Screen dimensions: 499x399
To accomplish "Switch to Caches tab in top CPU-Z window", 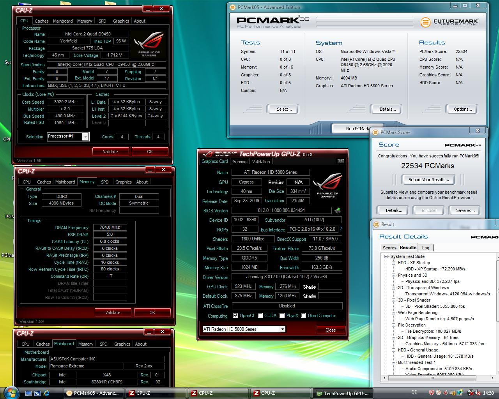I will 41,21.
